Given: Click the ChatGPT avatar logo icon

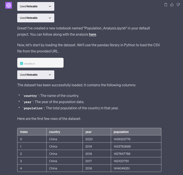Looking at the screenshot, I should click(x=9, y=5).
